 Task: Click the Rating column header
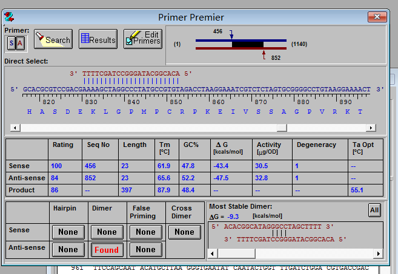click(x=63, y=145)
